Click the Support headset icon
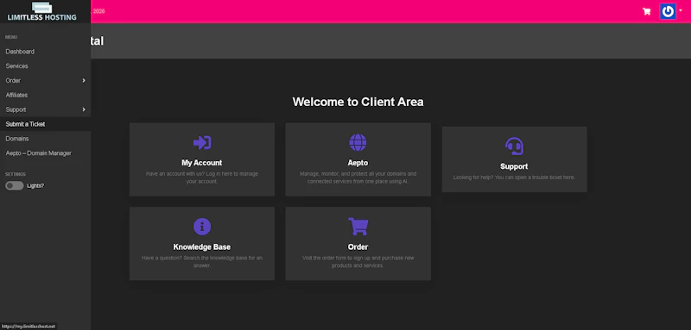 514,146
